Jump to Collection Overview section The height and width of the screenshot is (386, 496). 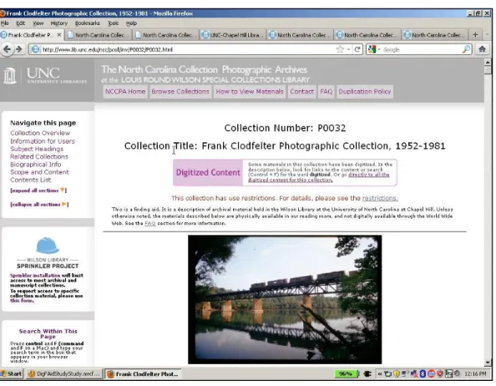pos(40,133)
